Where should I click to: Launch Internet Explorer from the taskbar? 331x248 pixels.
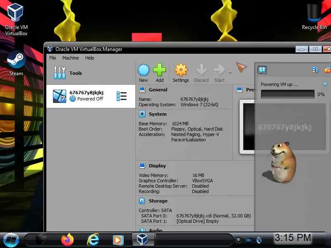pos(93,240)
